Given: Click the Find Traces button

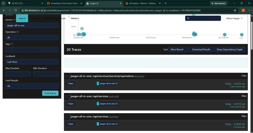Looking at the screenshot, I should coord(50,93).
